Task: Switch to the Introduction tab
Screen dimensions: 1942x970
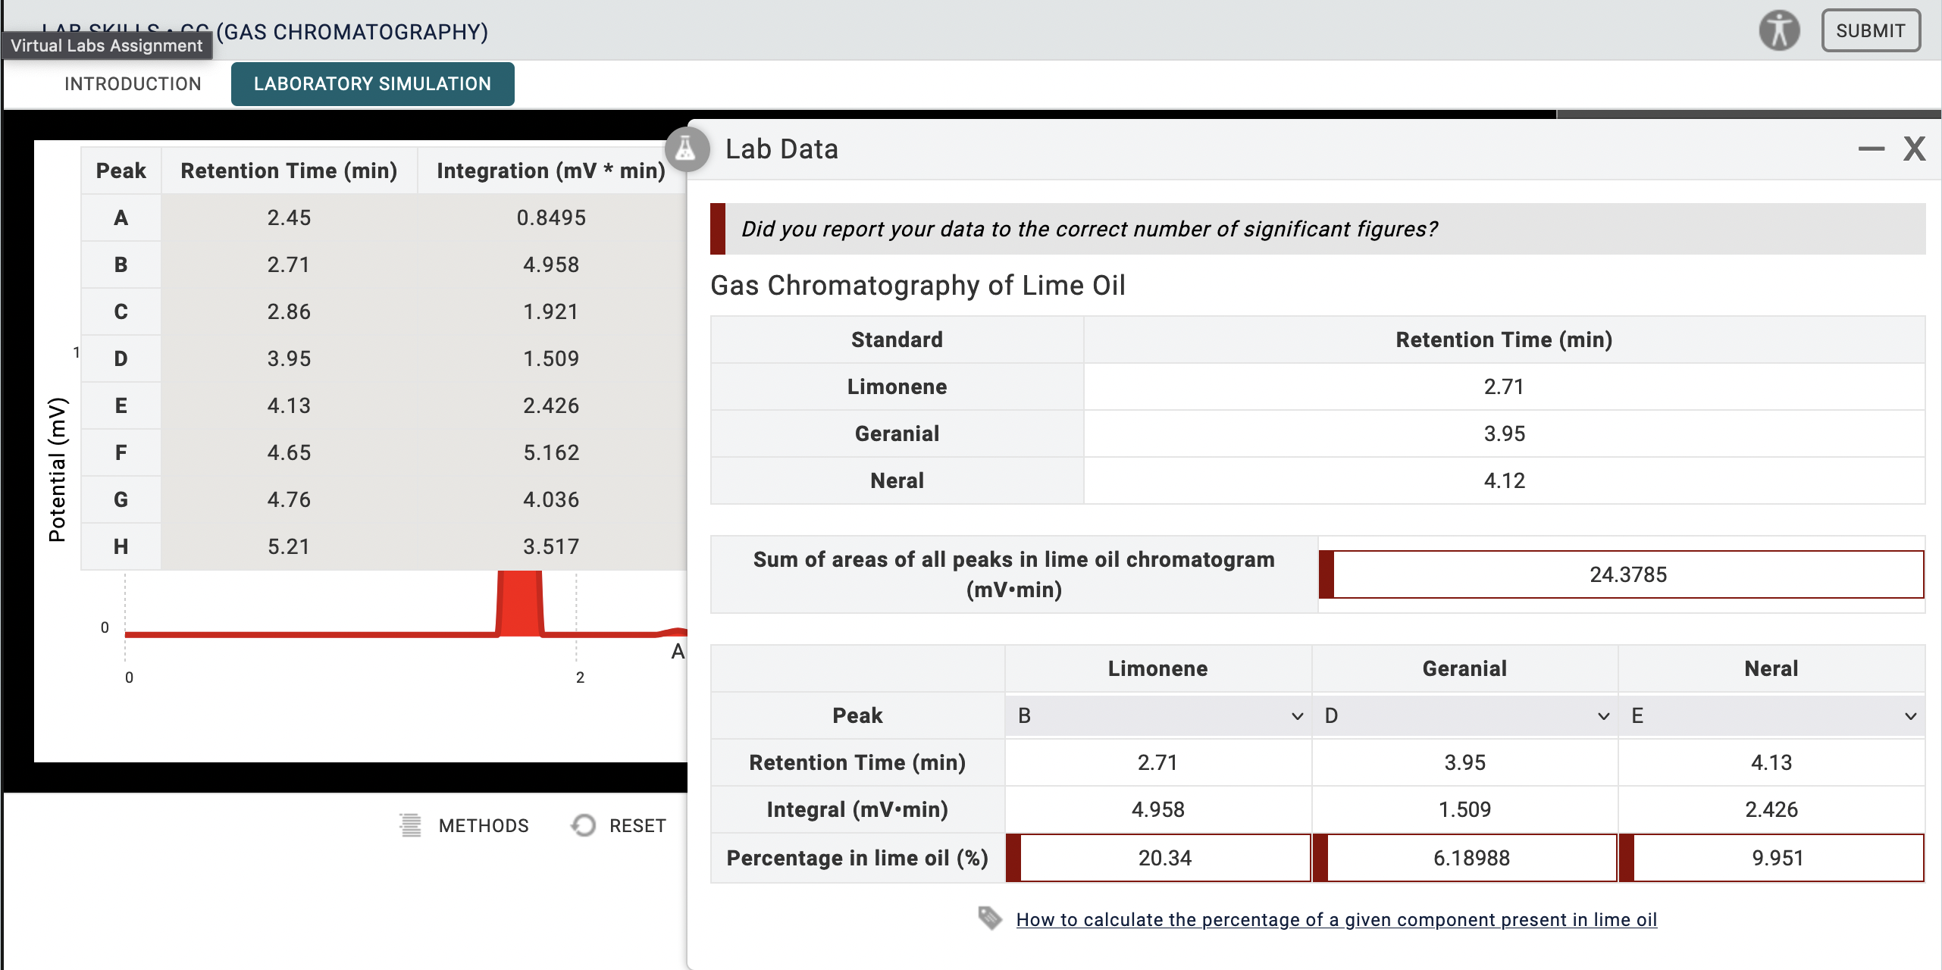Action: pyautogui.click(x=133, y=83)
